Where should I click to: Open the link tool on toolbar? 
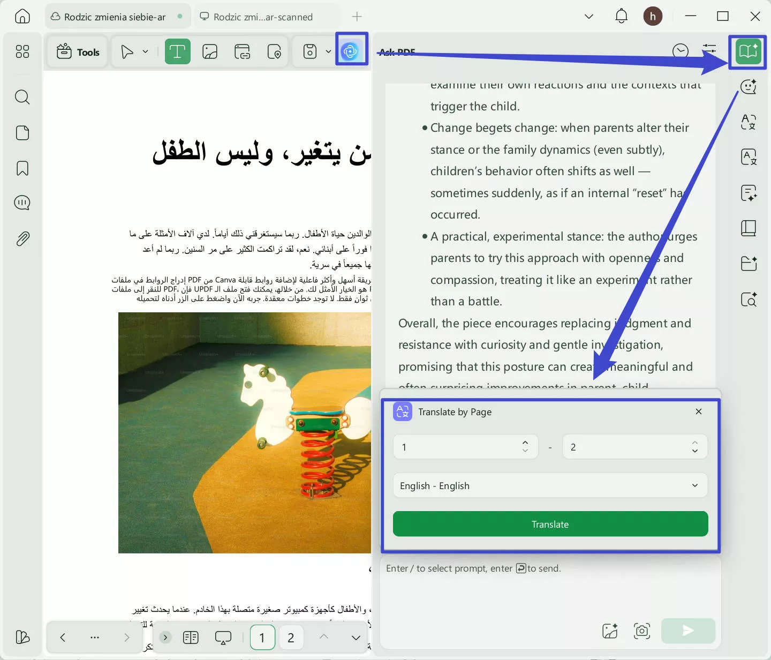coord(242,51)
